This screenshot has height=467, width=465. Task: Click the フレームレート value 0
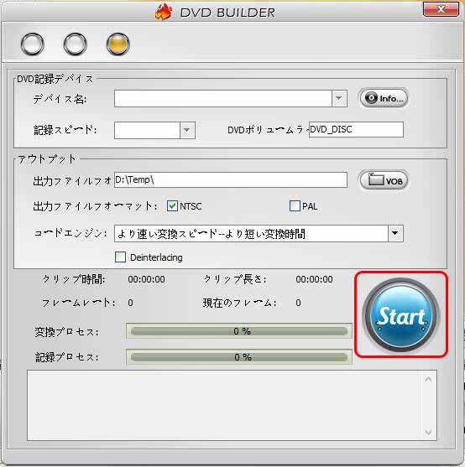[131, 303]
